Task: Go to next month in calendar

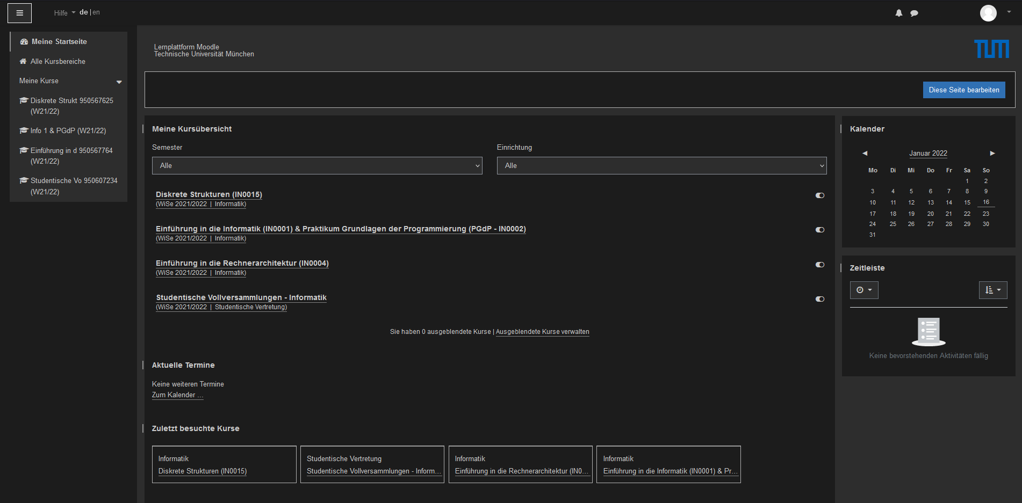Action: click(992, 154)
